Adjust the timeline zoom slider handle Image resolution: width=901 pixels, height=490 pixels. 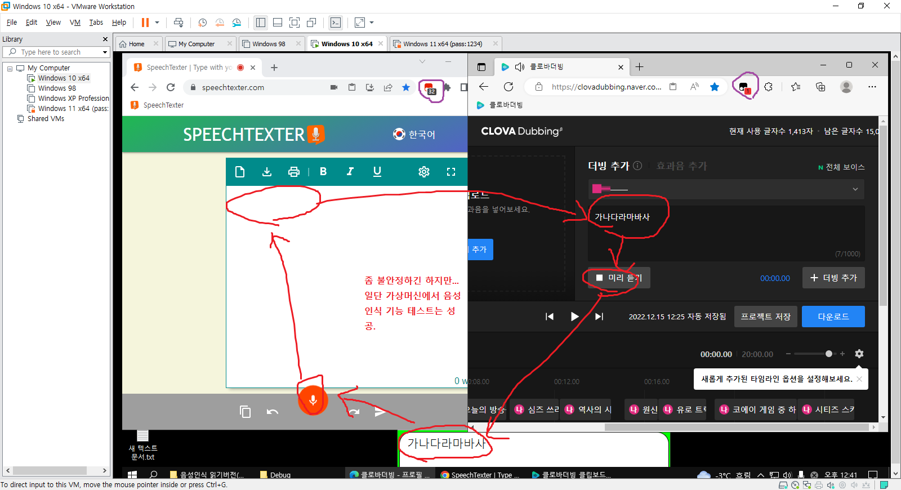point(829,354)
